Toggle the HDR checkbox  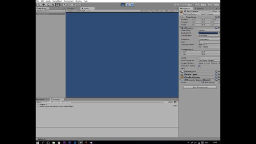(199, 68)
